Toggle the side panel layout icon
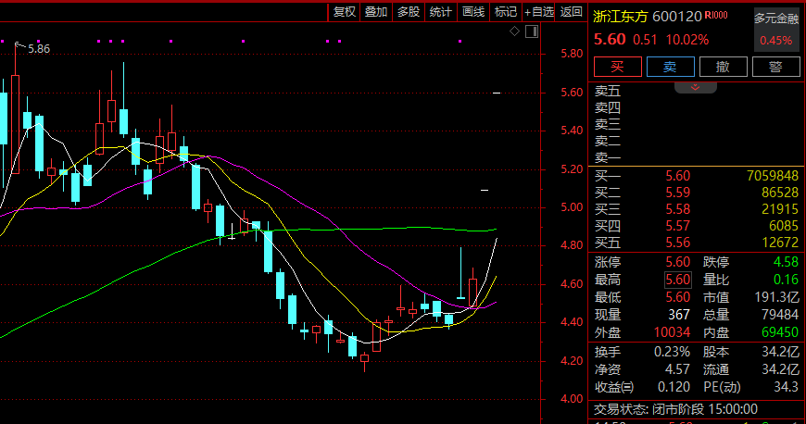 click(x=532, y=31)
